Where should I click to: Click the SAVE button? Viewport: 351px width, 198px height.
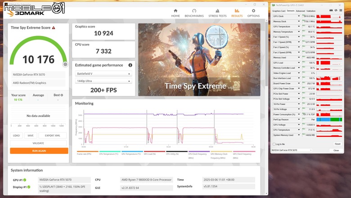coord(31,135)
